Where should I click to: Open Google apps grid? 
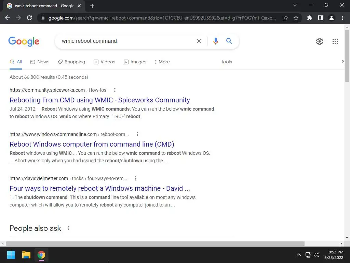coord(335,41)
